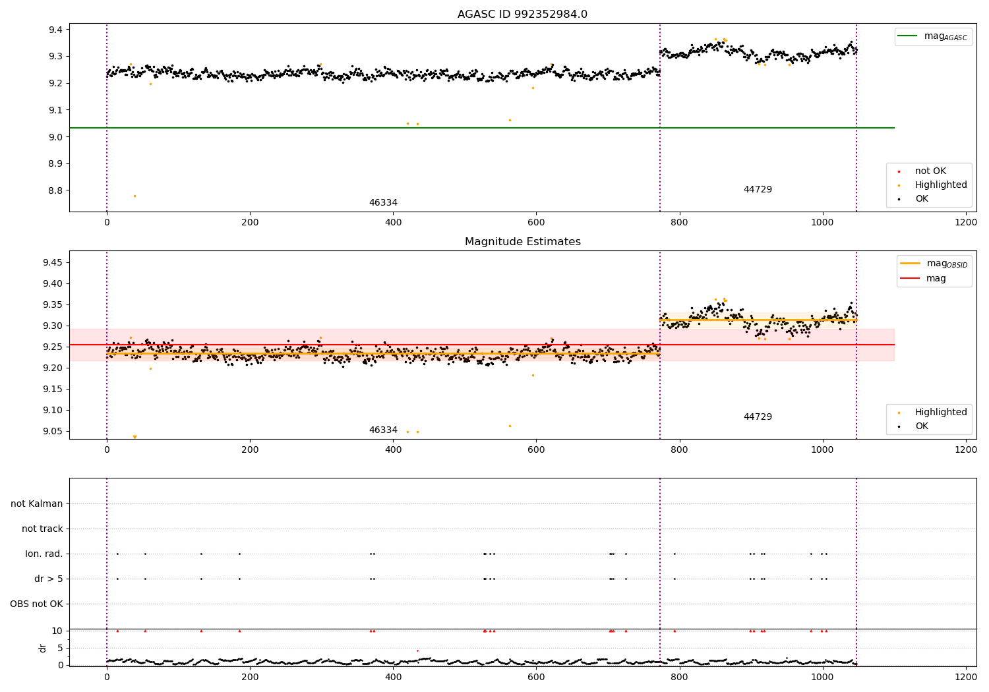This screenshot has height=692, width=989.
Task: Click the obsid label 44729 in middle plot
Action: [x=758, y=417]
